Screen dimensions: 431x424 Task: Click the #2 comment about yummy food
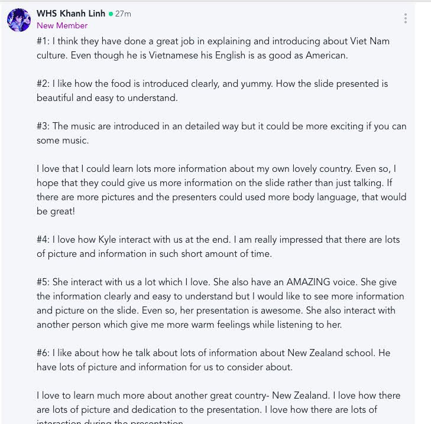(212, 90)
